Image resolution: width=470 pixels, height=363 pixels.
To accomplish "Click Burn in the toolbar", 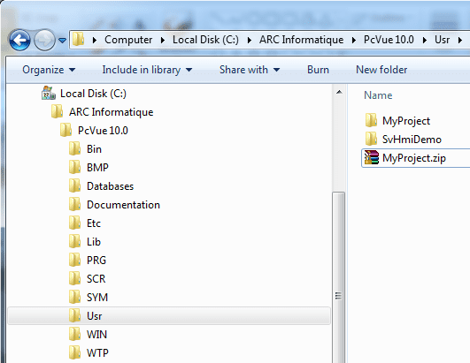I will pyautogui.click(x=318, y=70).
